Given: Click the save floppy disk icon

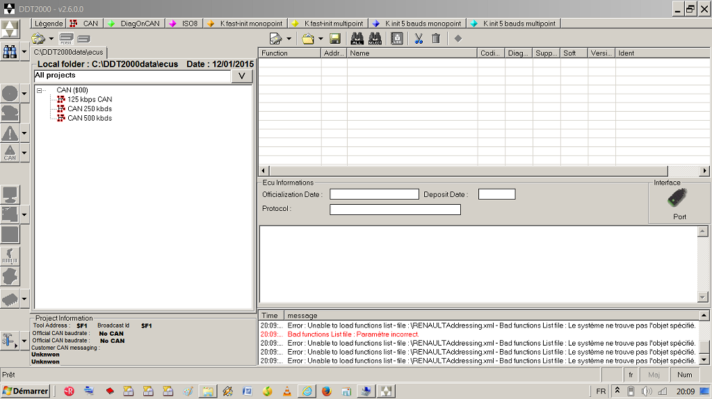Looking at the screenshot, I should pos(335,38).
